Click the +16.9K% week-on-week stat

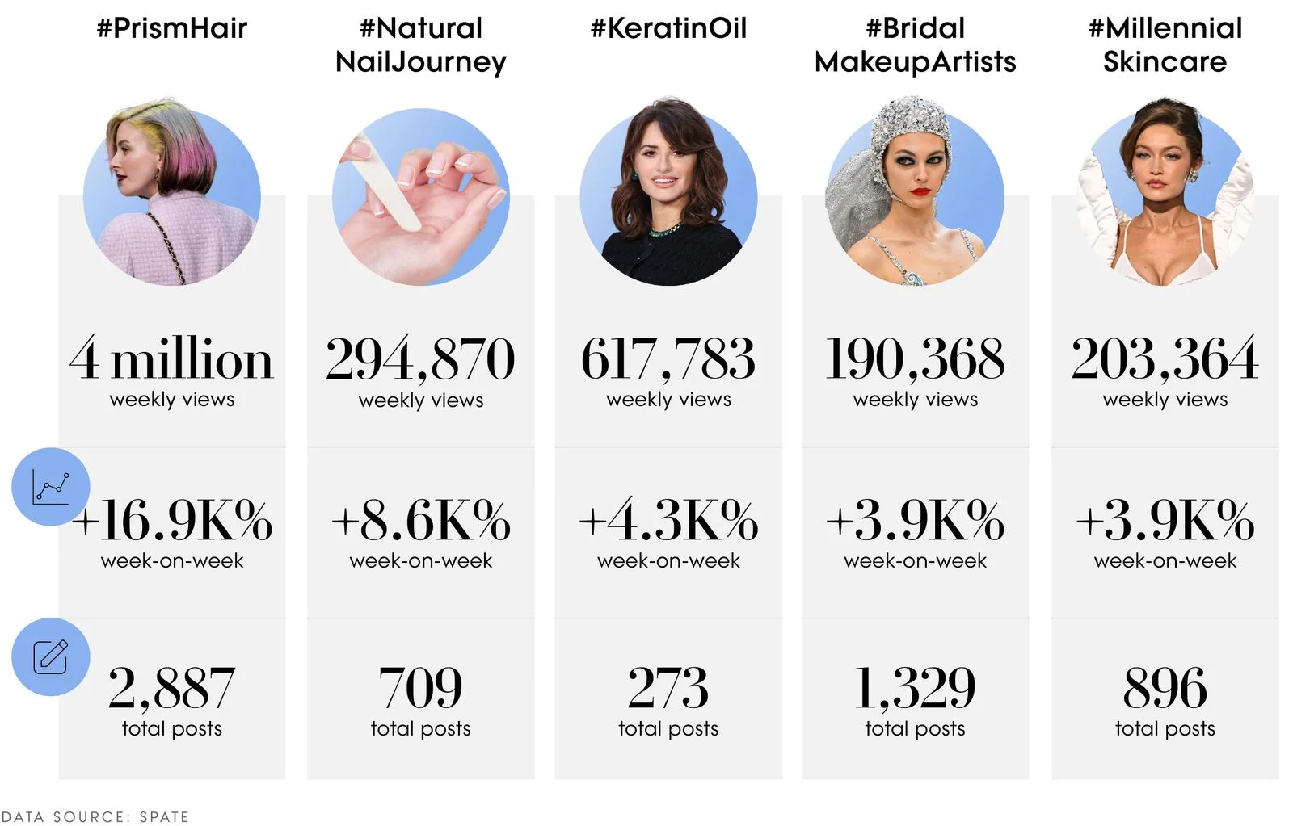tap(172, 533)
